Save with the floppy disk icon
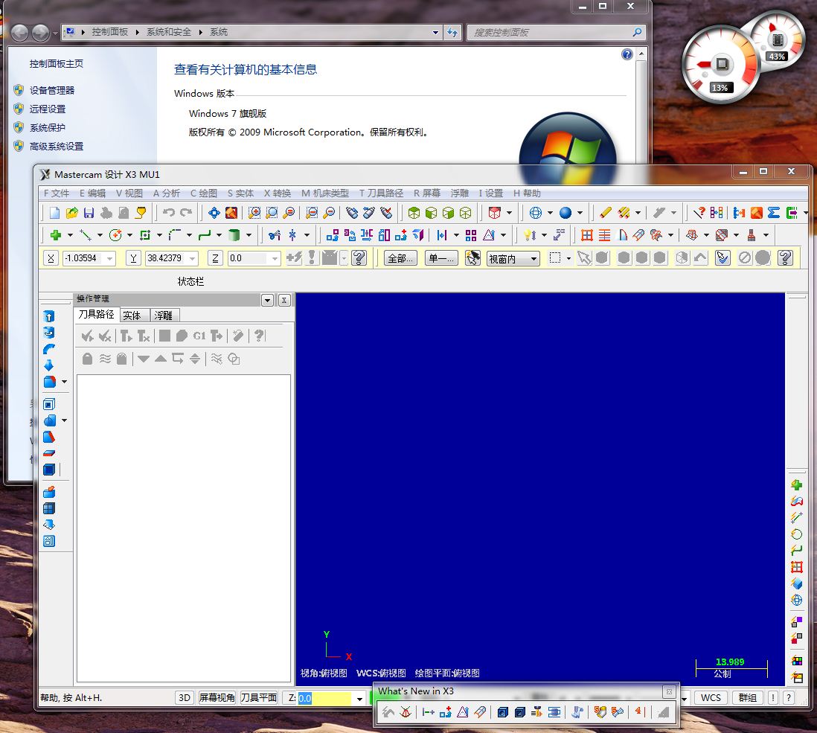817x733 pixels. click(x=89, y=213)
